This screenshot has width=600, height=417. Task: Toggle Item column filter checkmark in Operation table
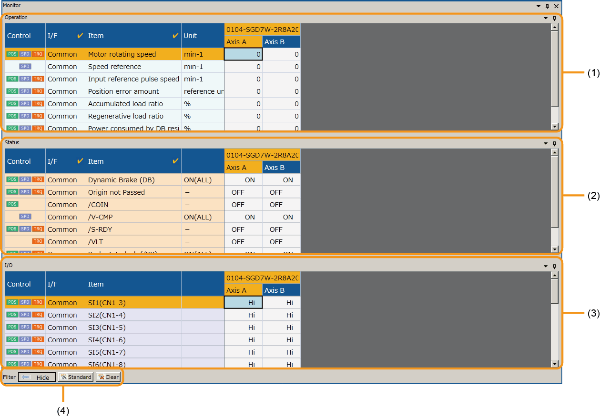click(x=175, y=36)
